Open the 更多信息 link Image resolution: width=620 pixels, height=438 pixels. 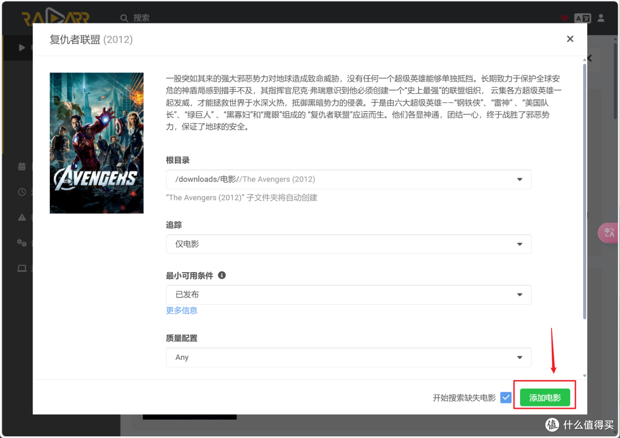(181, 311)
